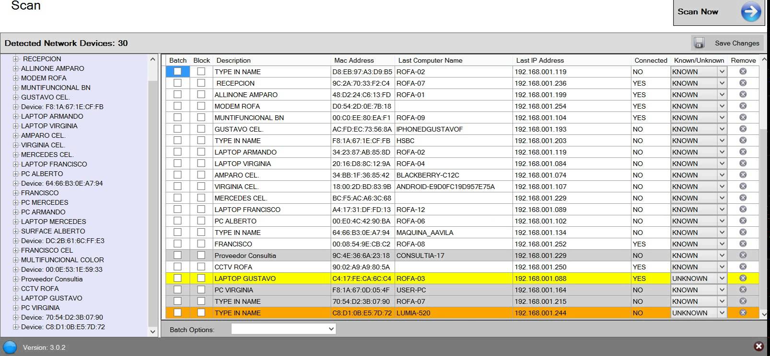Screen dimensions: 770x356
Task: Remove the MERCEDES CEL. device row
Action: (x=743, y=198)
